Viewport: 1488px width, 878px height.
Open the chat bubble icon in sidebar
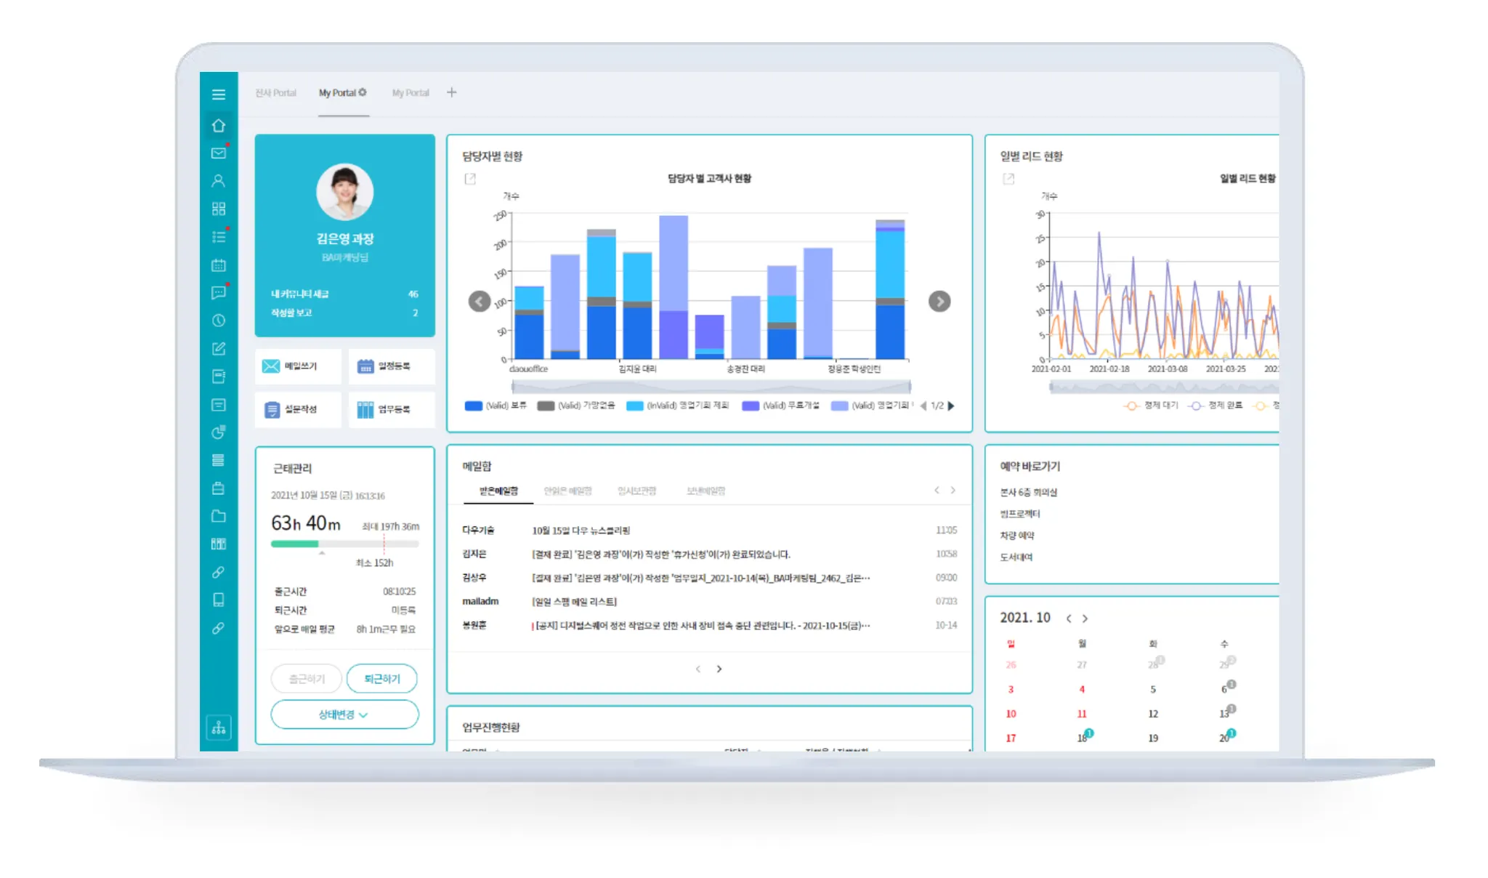coord(219,293)
